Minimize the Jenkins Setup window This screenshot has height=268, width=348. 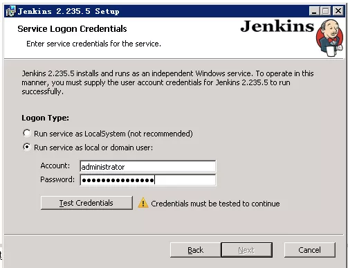314,11
